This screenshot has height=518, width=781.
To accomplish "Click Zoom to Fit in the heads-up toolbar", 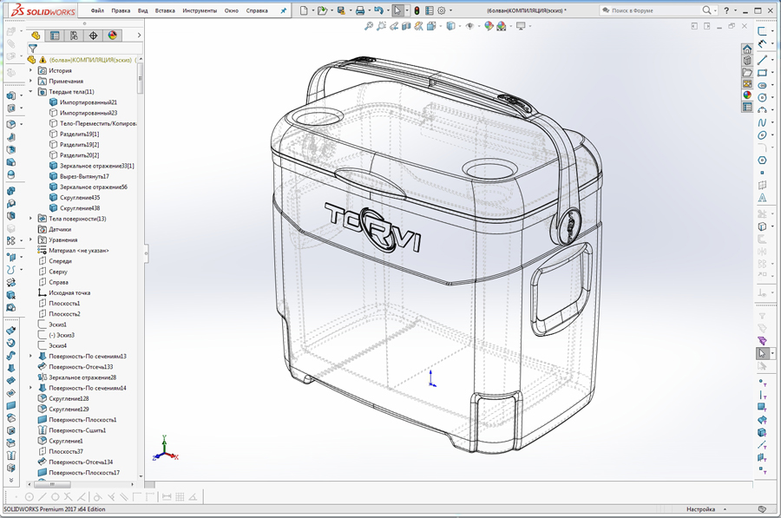I will coord(369,26).
